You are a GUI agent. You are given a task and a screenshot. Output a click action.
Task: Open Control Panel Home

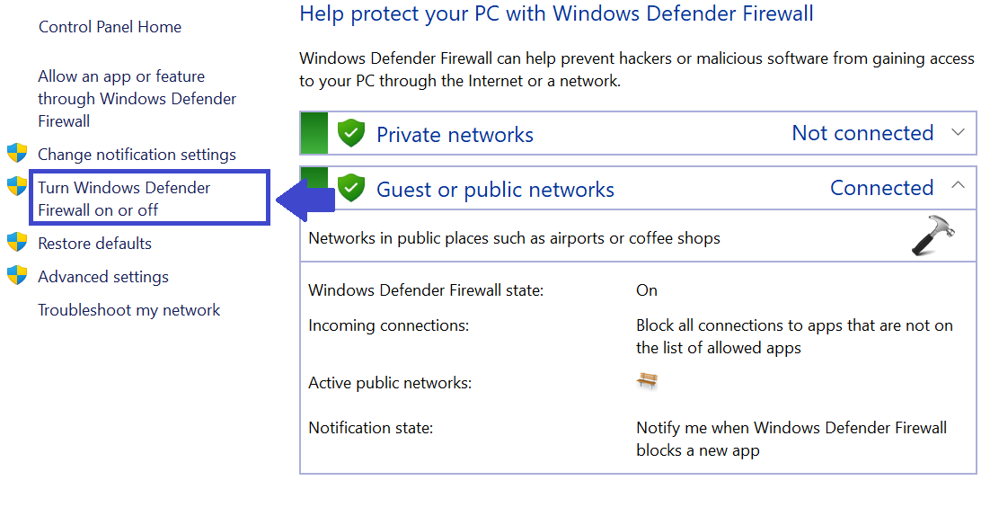110,27
